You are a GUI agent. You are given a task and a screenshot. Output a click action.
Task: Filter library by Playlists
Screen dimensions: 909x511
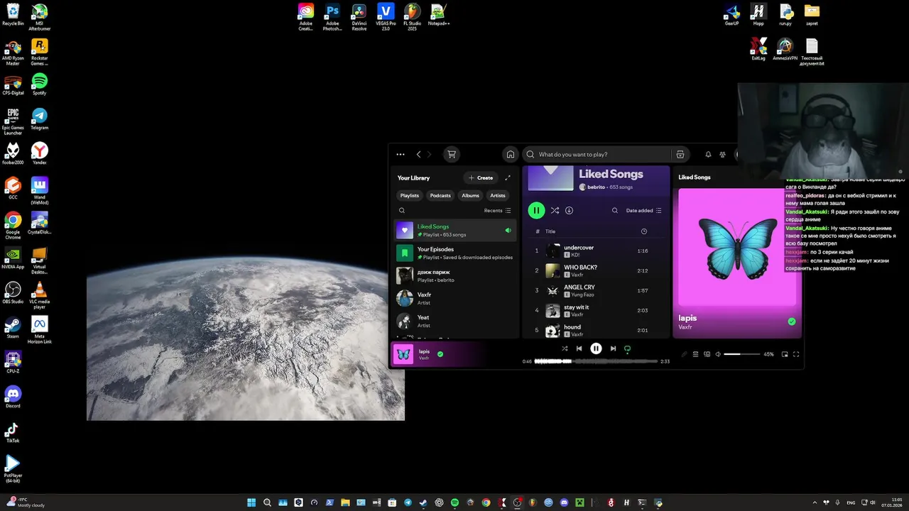(410, 195)
